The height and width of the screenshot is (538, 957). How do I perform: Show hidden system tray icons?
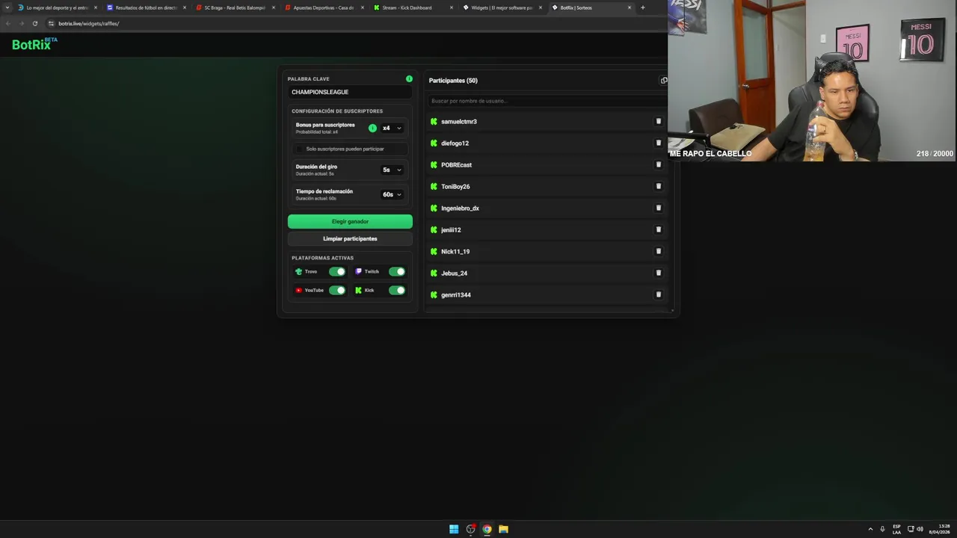(x=870, y=529)
